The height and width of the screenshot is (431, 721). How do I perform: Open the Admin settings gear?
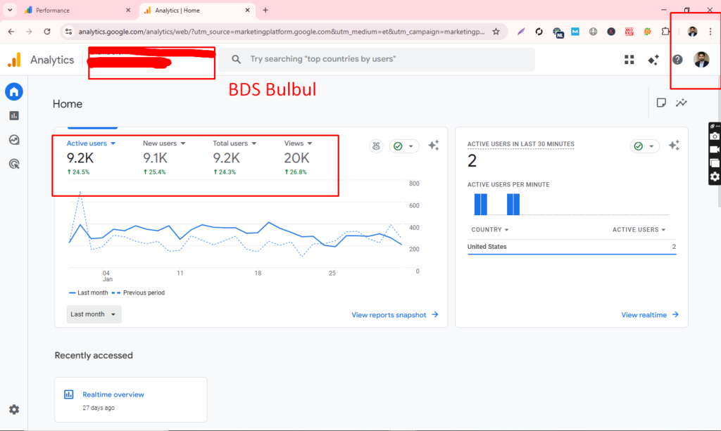click(x=14, y=409)
